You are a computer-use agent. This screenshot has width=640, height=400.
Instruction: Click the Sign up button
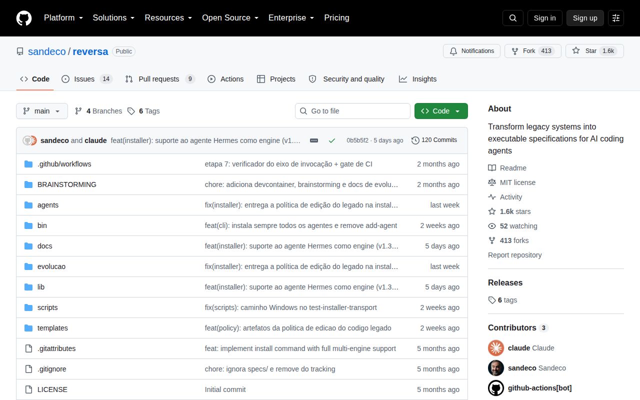(x=585, y=18)
